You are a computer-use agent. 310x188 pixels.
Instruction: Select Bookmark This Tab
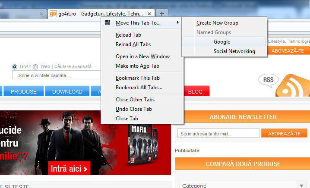click(138, 78)
